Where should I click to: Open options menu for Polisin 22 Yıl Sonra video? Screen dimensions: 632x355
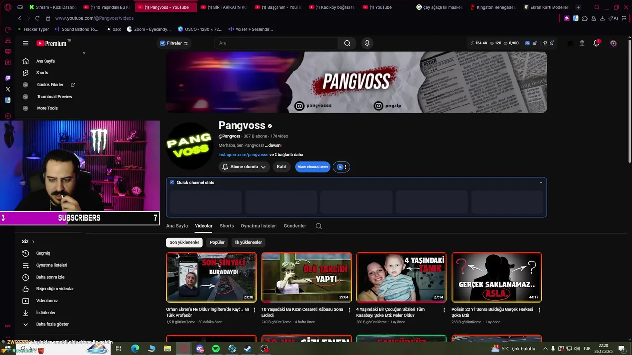coord(539,310)
